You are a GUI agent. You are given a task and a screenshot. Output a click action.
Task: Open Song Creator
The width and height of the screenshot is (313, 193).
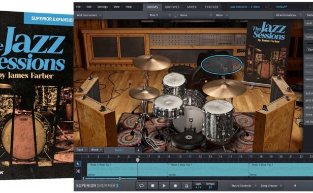click(271, 186)
